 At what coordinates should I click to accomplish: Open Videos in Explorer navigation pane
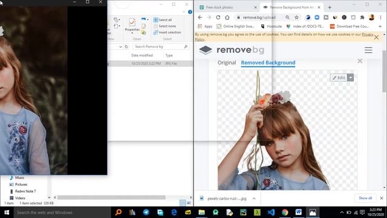point(18,198)
